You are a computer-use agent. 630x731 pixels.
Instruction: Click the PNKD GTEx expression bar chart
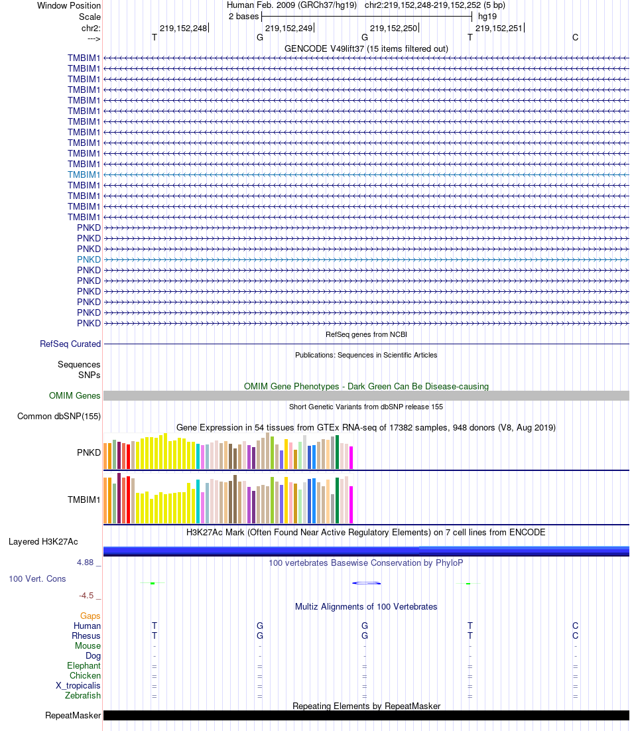[228, 451]
